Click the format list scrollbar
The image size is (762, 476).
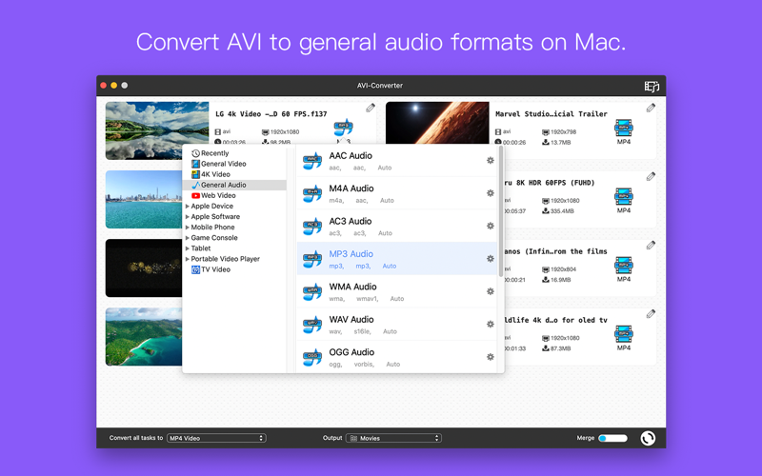[x=501, y=211]
